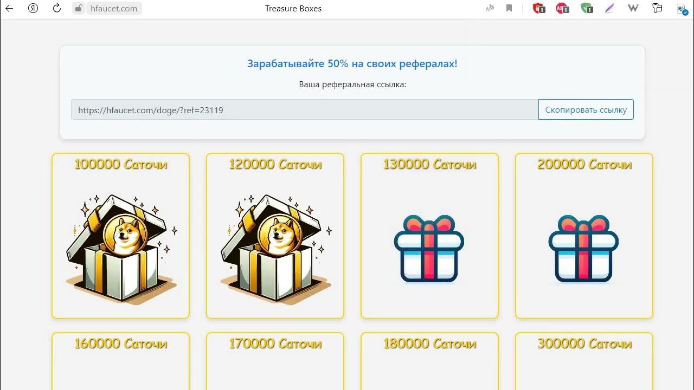Select the 160000 Сатоши box card
The width and height of the screenshot is (694, 390).
click(x=120, y=361)
